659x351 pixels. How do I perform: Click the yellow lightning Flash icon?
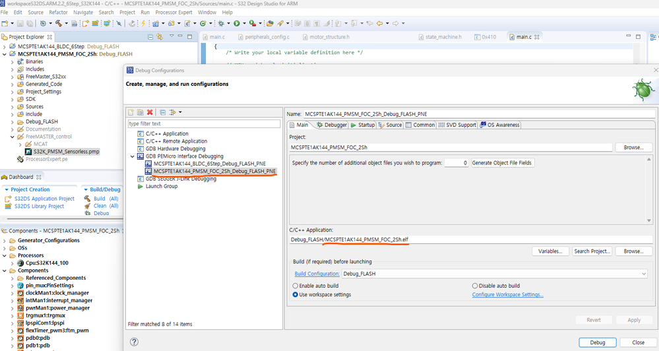[143, 24]
